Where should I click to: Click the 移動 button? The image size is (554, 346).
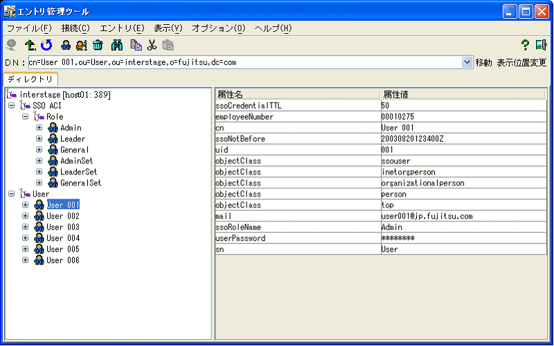[x=483, y=62]
